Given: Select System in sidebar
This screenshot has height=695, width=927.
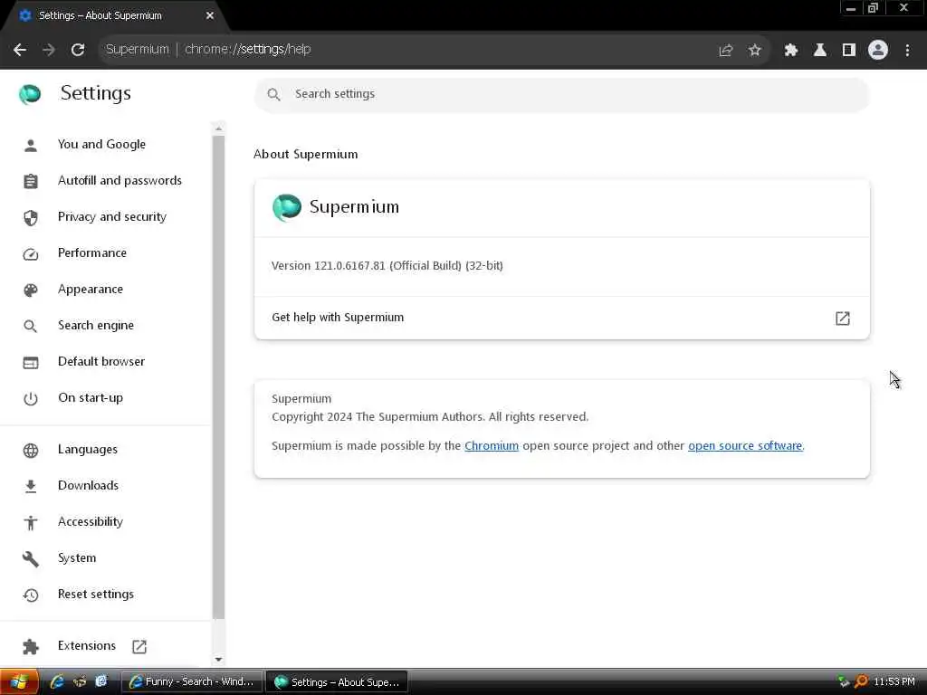Looking at the screenshot, I should [x=77, y=557].
